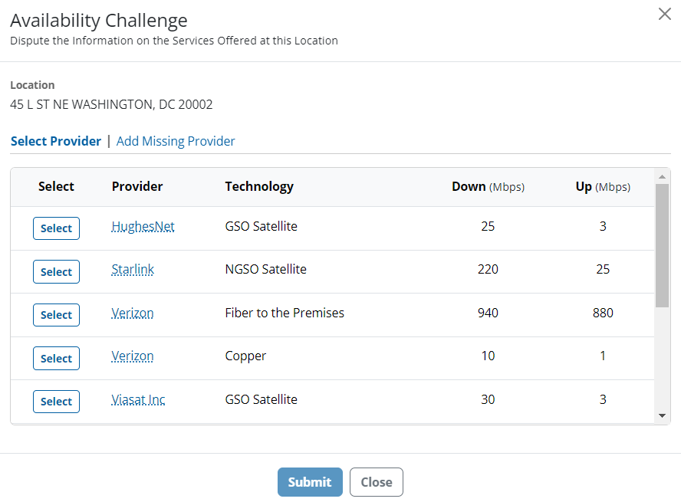
Task: Click Select button for HughesNet row
Action: pyautogui.click(x=56, y=228)
